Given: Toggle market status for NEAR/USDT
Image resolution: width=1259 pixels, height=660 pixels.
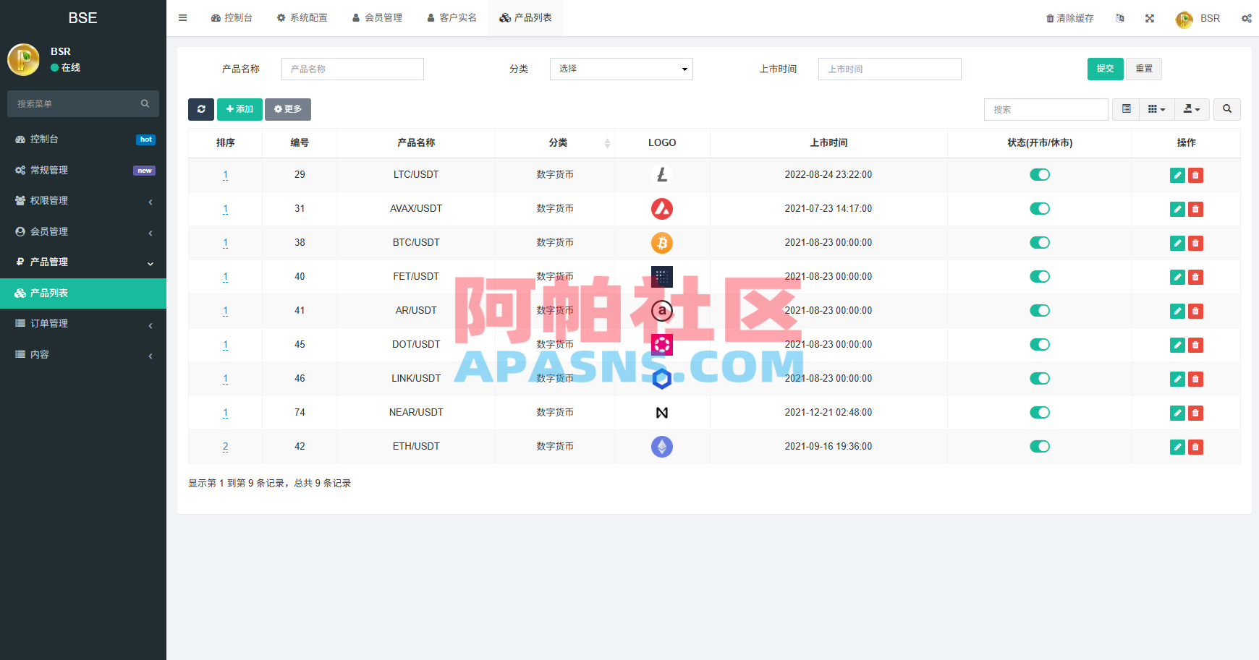Looking at the screenshot, I should coord(1040,413).
